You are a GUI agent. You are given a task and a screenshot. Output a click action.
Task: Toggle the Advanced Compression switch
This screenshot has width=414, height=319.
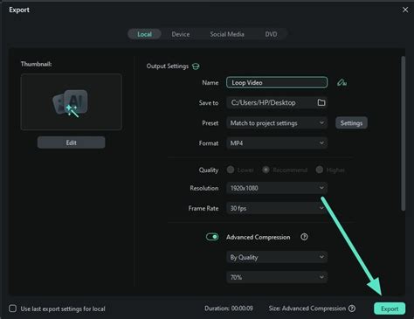(x=212, y=237)
